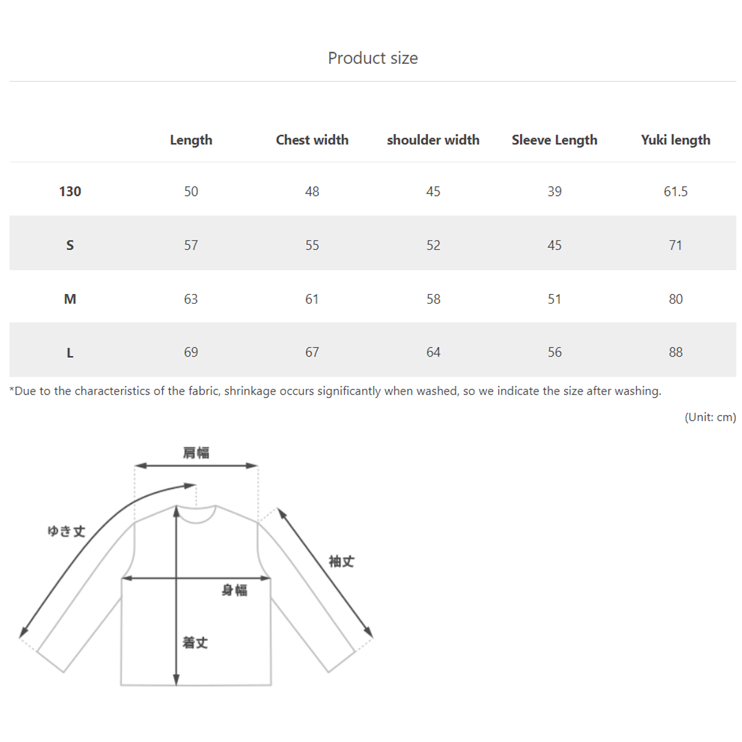Click the Sleeve Length column header

pos(554,140)
